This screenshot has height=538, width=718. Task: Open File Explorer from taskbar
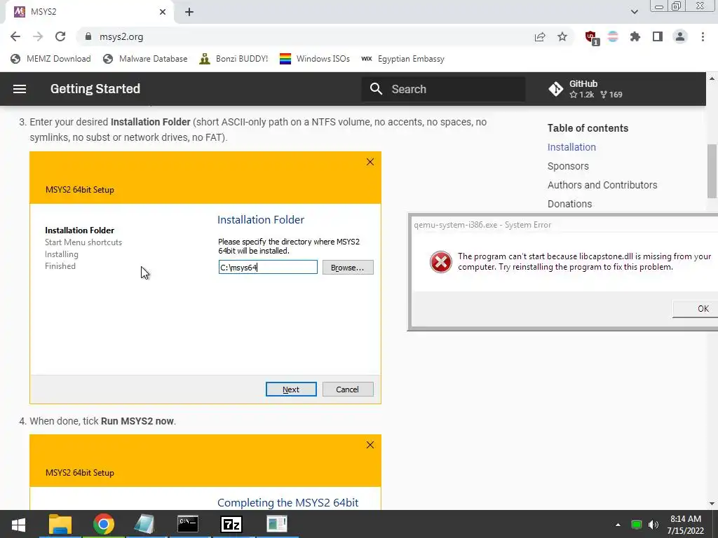[x=60, y=524]
